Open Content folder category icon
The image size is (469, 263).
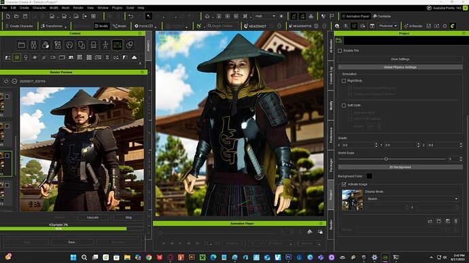point(22,45)
